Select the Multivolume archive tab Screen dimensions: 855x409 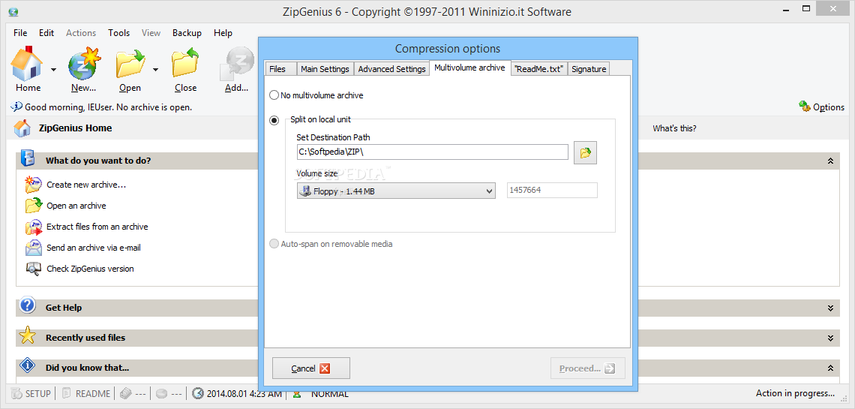click(470, 68)
